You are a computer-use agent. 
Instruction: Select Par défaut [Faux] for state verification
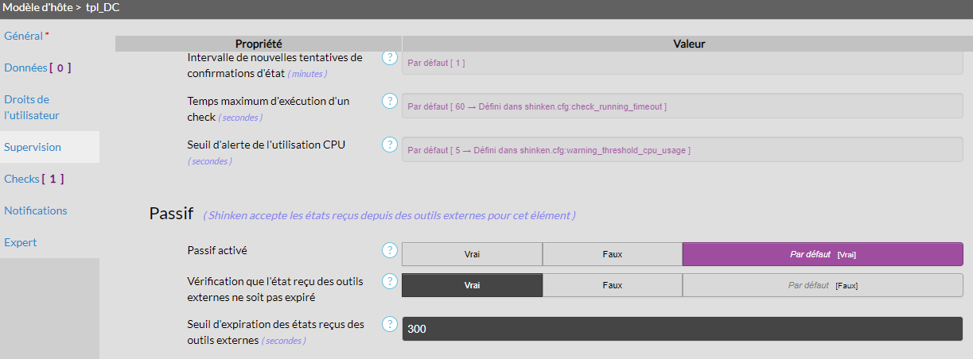[x=822, y=285]
